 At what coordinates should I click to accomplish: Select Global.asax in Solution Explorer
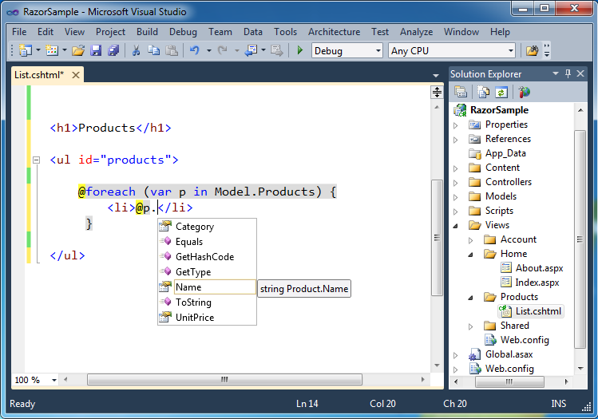[509, 354]
